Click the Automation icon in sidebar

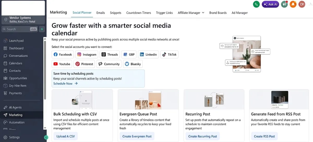pos(5,122)
